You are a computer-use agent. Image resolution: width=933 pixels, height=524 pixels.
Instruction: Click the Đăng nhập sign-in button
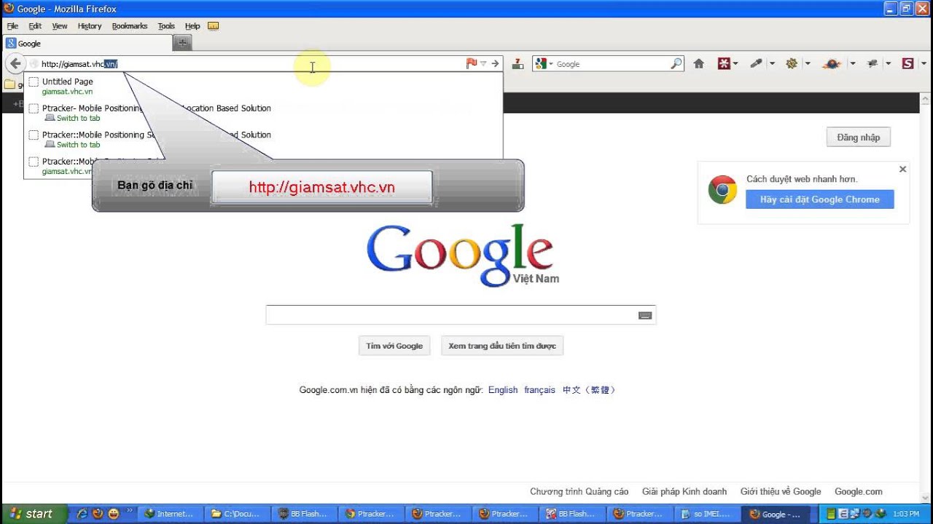[x=859, y=138]
